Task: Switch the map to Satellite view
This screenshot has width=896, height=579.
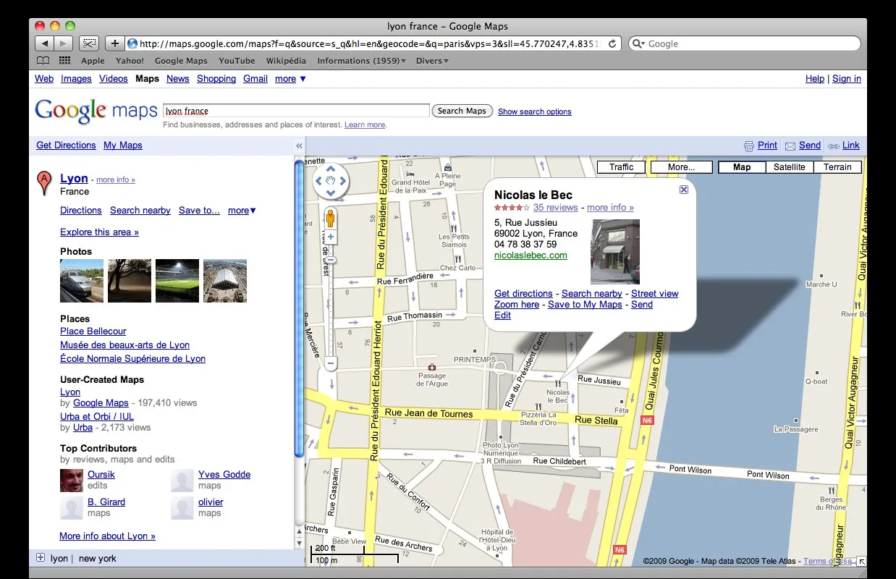Action: (x=789, y=166)
